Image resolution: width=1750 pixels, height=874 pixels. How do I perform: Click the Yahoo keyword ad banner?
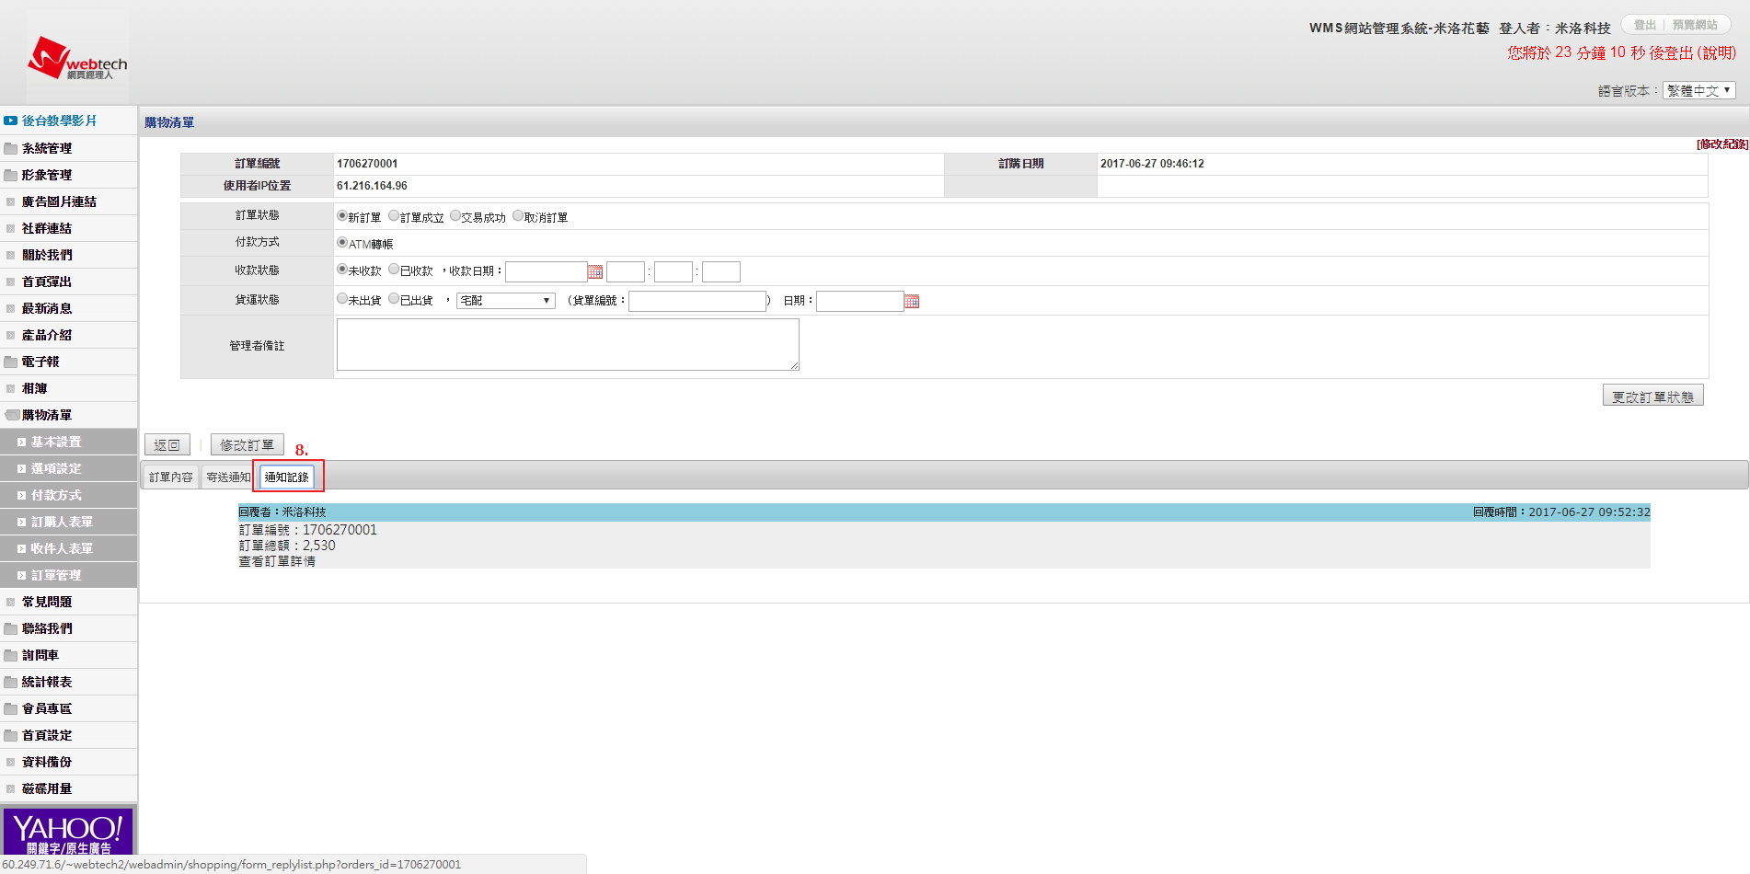[x=68, y=833]
